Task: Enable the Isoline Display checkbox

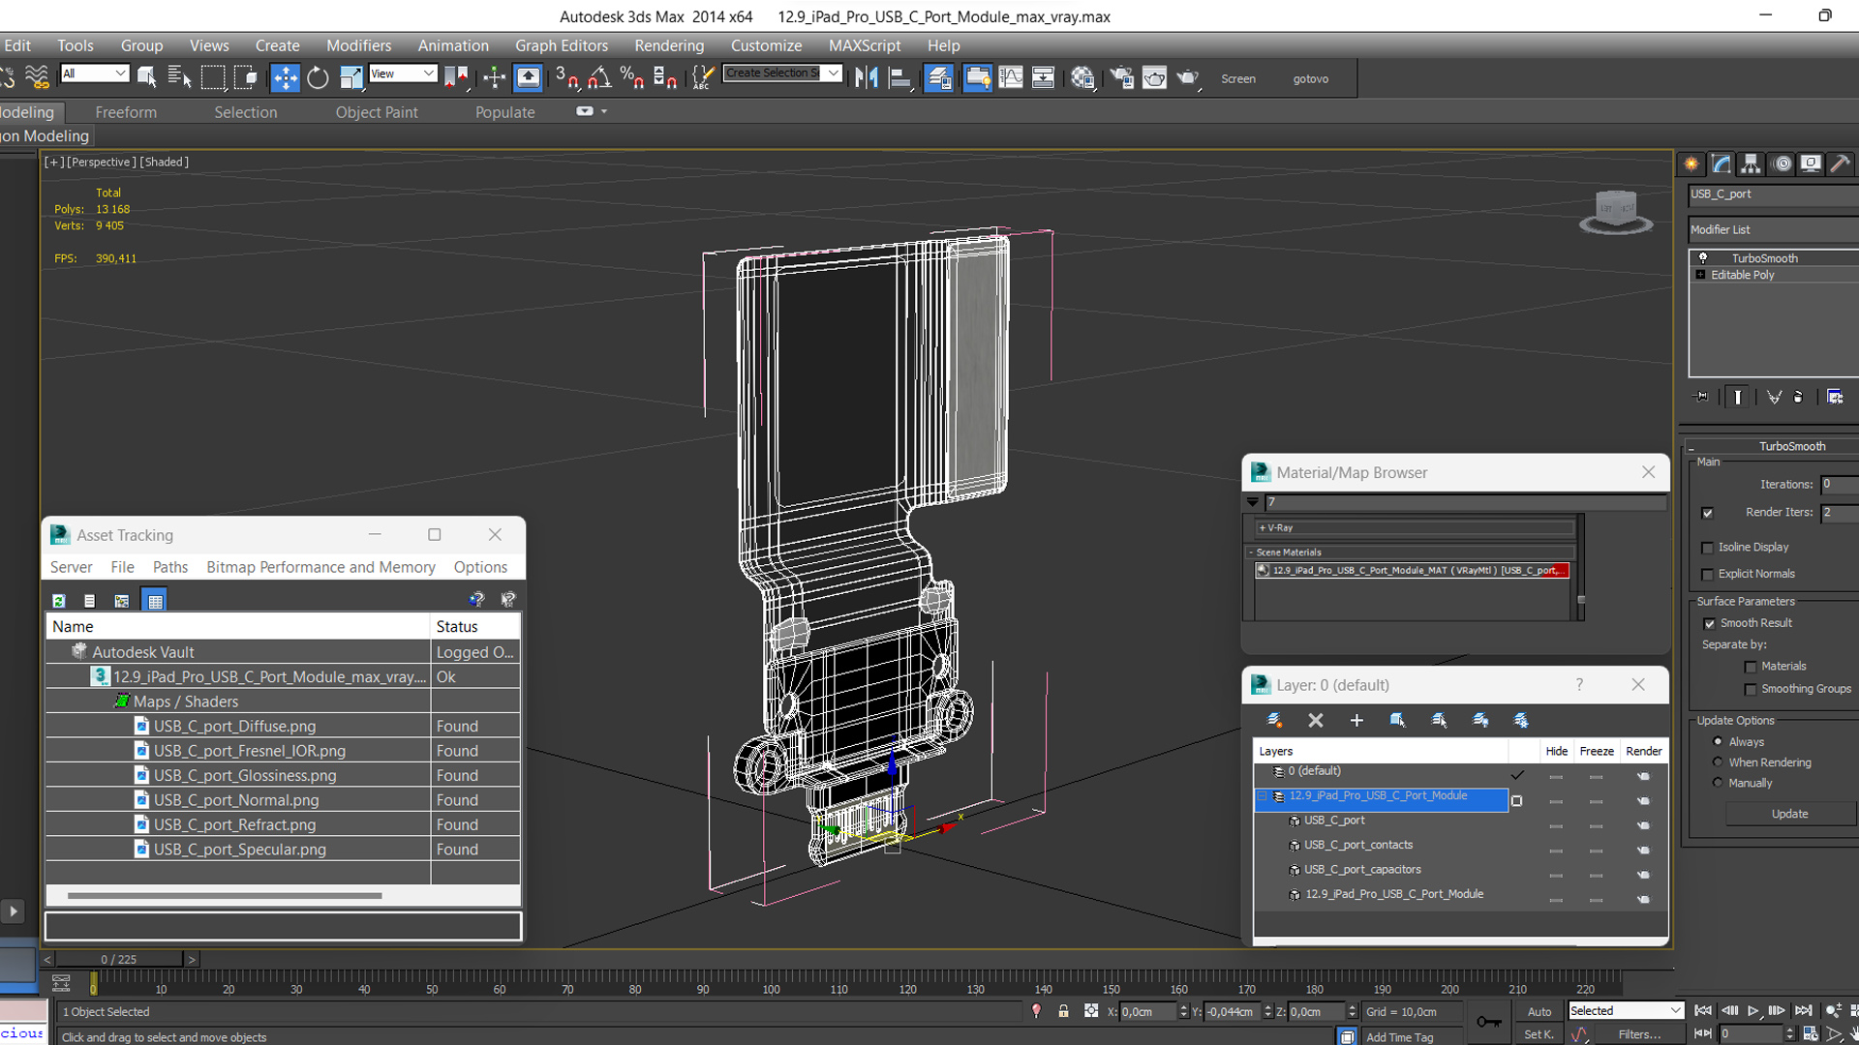Action: click(x=1708, y=548)
